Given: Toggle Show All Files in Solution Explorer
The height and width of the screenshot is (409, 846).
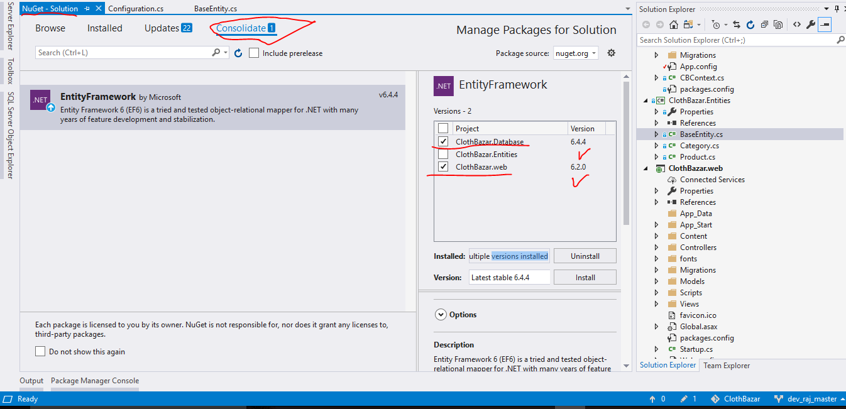Looking at the screenshot, I should click(778, 25).
